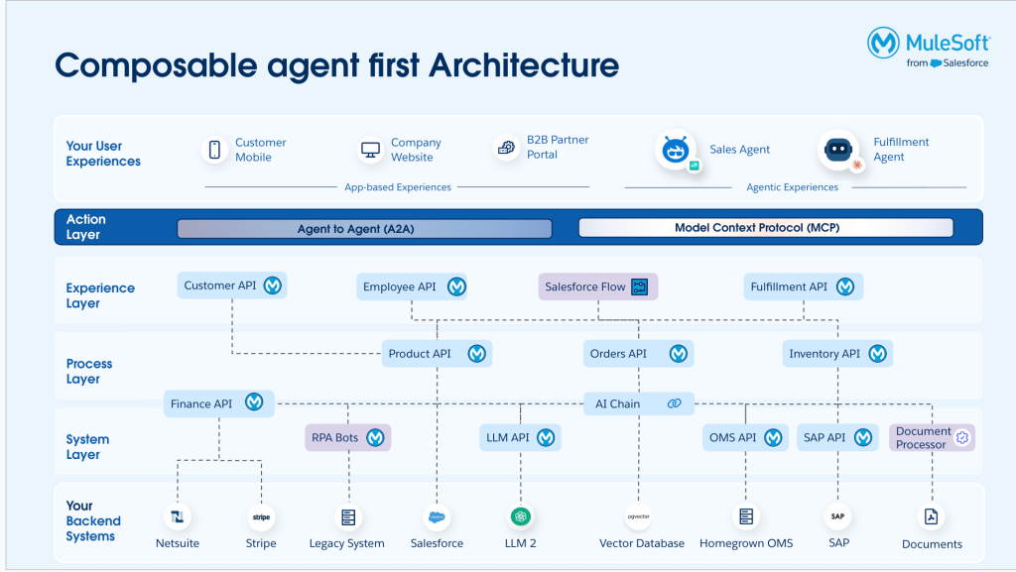1016x572 pixels.
Task: Click the MuleSoft icon on Customer API
Action: tap(273, 286)
